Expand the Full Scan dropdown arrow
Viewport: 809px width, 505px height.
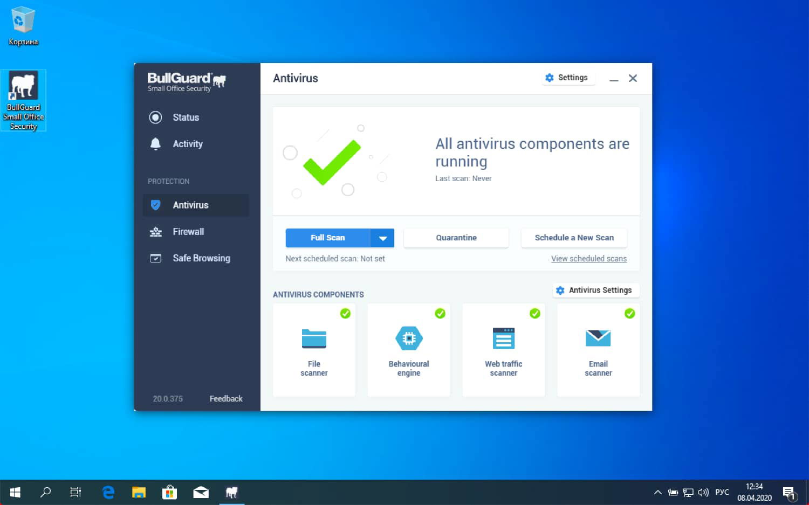[382, 238]
